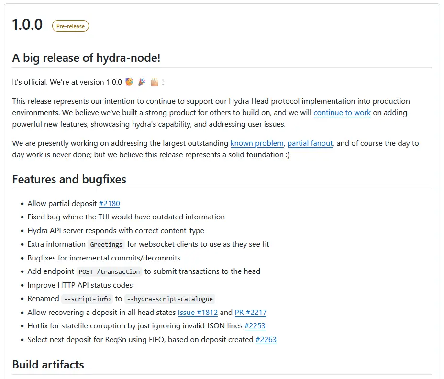Click the birthday cake emoji
Screen dimensions: 444x379
tap(155, 82)
